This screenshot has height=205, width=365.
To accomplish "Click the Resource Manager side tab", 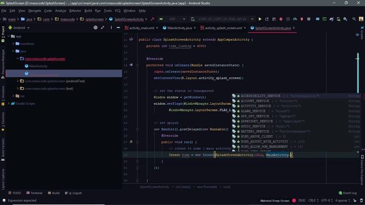I will tap(3, 64).
